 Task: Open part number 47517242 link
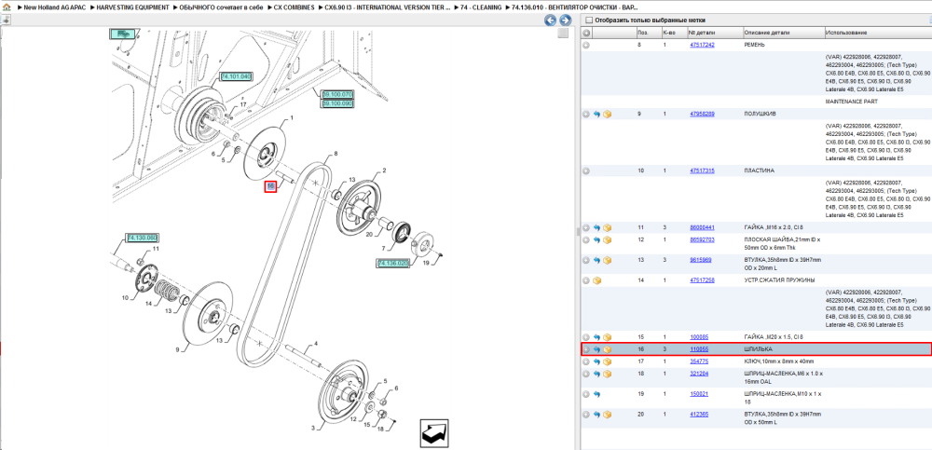coord(702,45)
